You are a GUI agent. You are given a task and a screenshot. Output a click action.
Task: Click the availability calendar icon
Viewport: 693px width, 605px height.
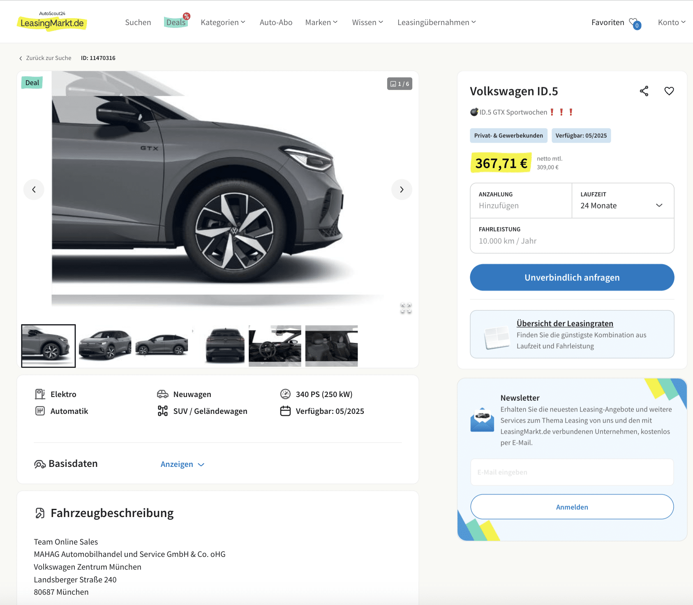click(x=285, y=411)
